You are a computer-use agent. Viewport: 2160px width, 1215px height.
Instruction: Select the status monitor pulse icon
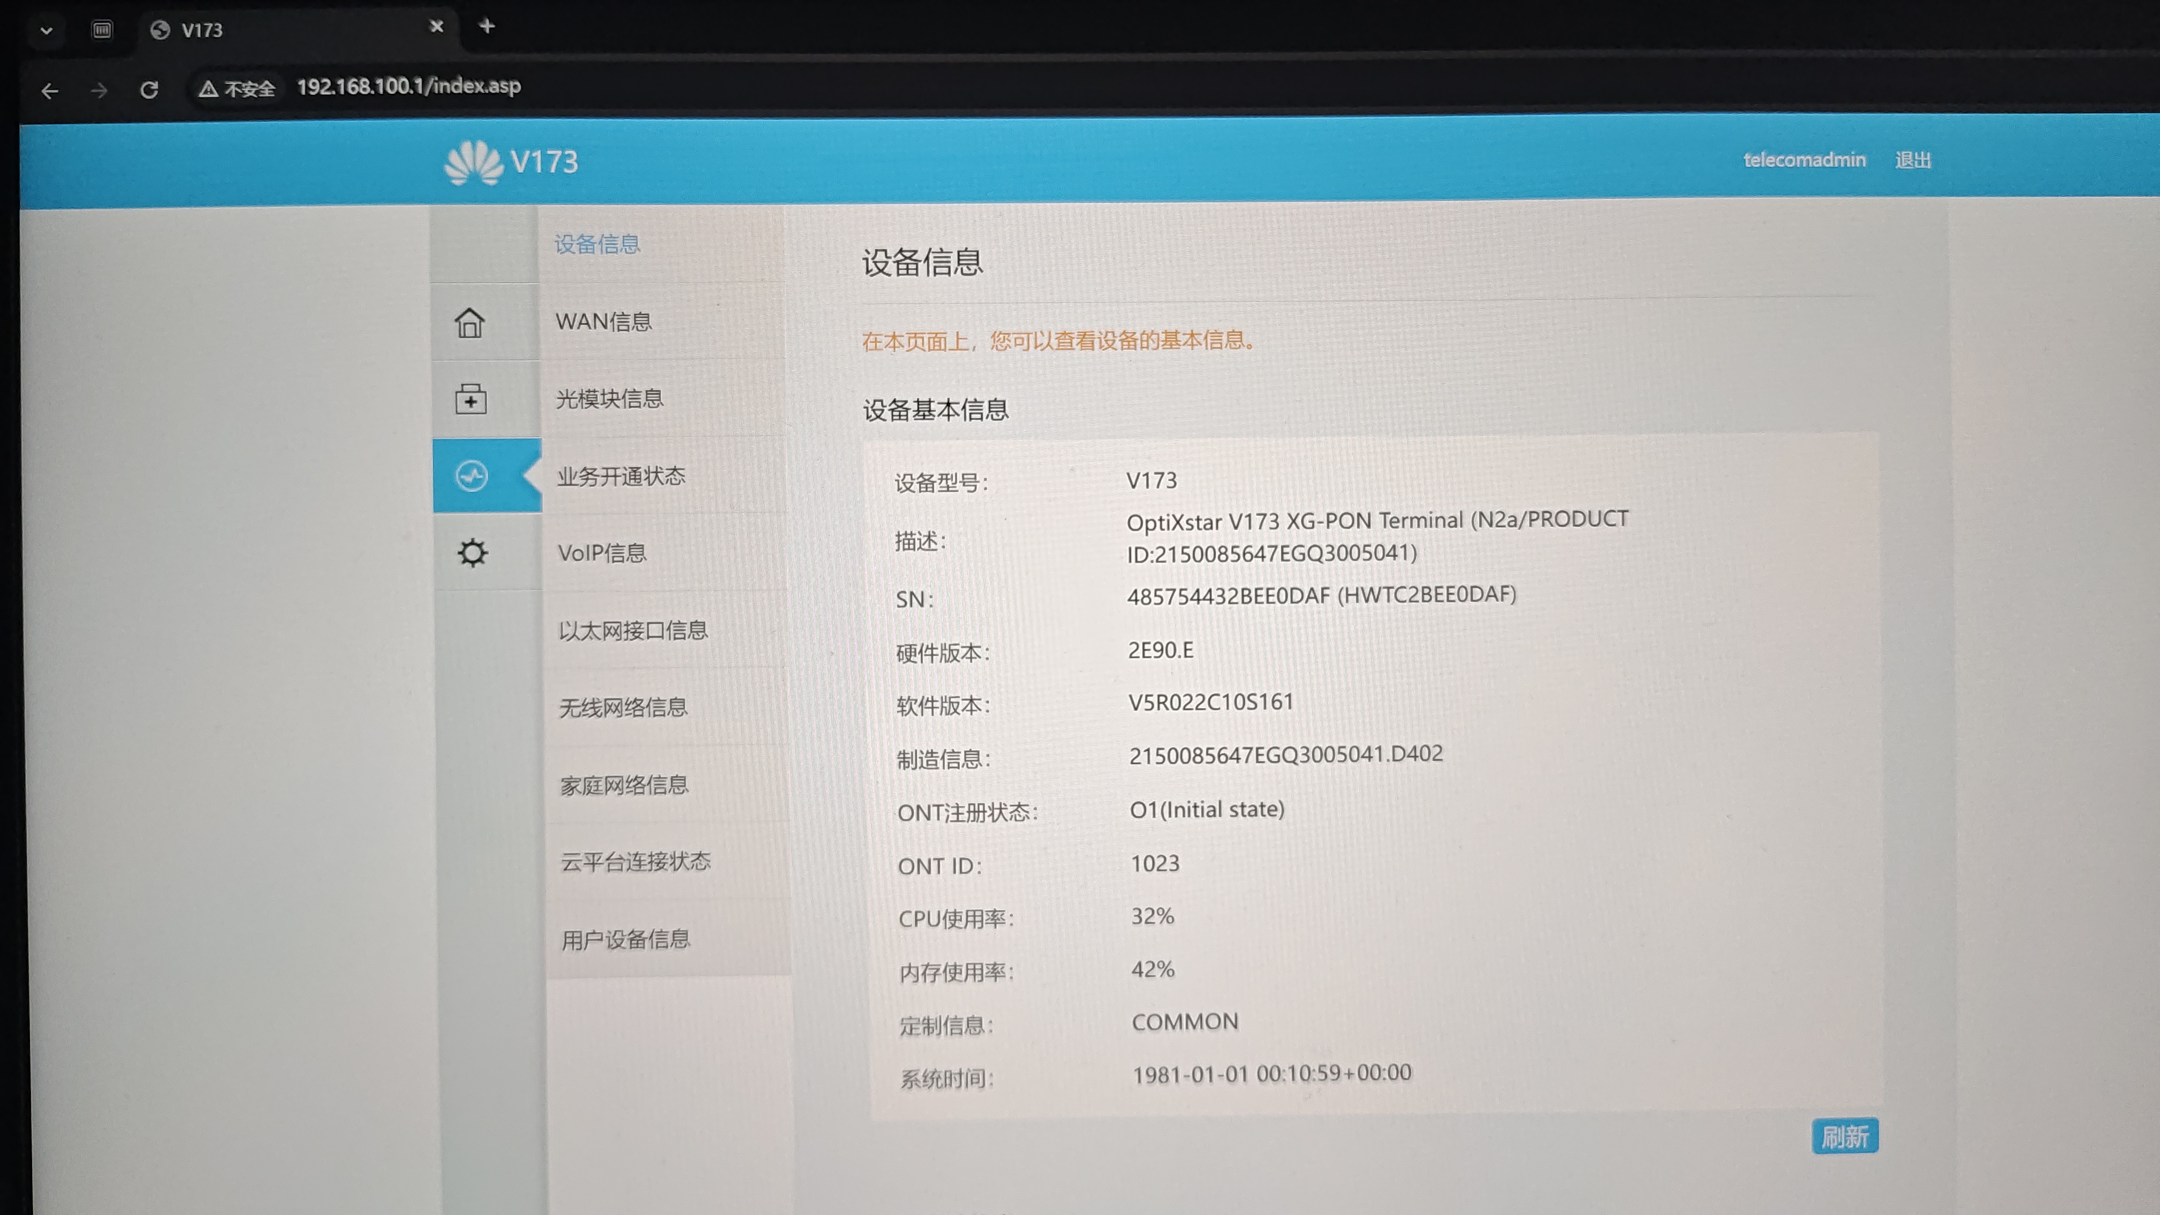tap(471, 476)
